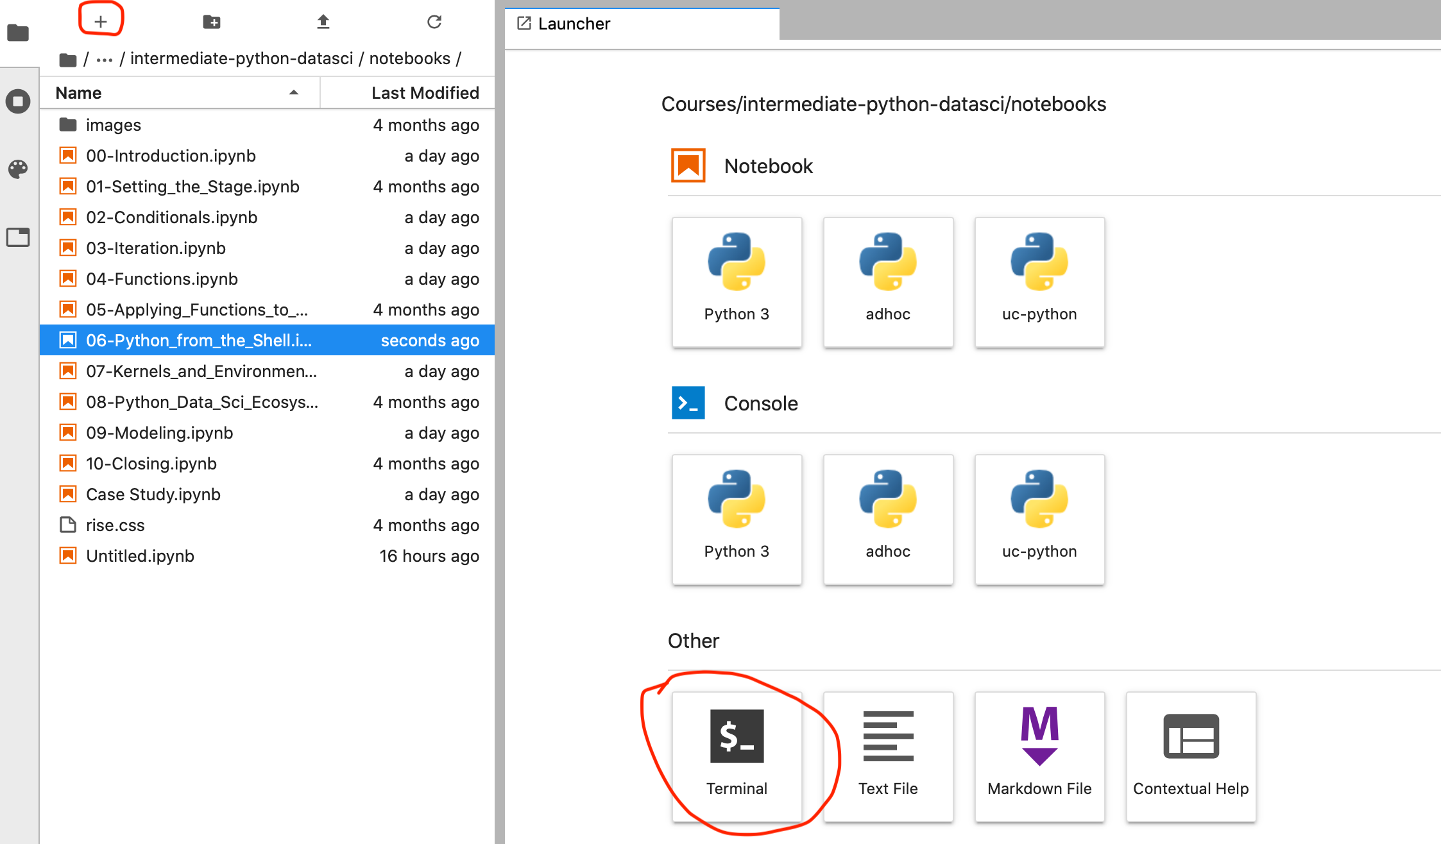Screen dimensions: 1441x844
Task: Click the seconds ago modified cell
Action: pyautogui.click(x=430, y=341)
